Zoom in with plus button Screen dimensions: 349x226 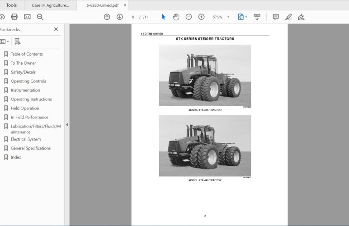pos(202,17)
